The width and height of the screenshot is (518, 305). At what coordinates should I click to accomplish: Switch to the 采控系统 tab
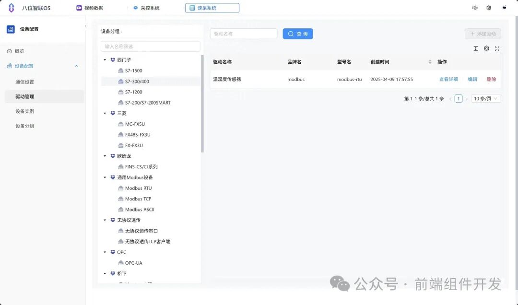[146, 8]
